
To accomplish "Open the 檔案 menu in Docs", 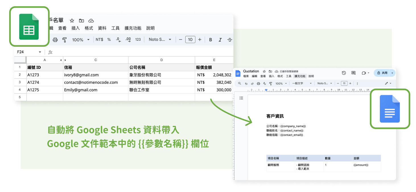I will click(x=246, y=76).
